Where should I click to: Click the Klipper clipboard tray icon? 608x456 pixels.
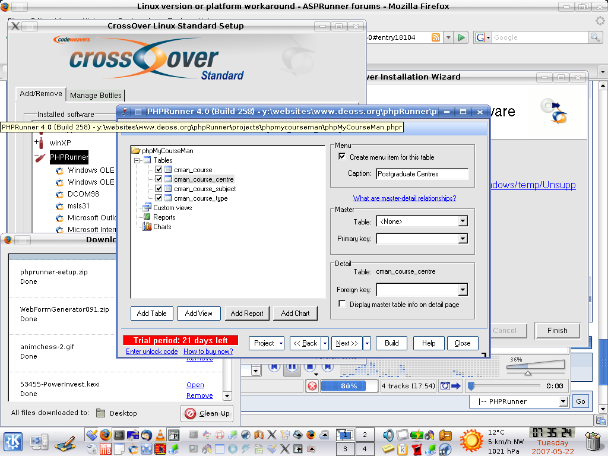(x=402, y=449)
